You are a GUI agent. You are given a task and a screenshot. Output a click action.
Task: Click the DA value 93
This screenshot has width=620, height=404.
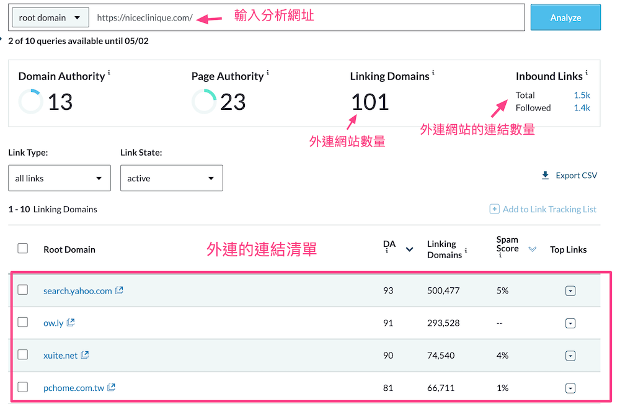(x=388, y=290)
